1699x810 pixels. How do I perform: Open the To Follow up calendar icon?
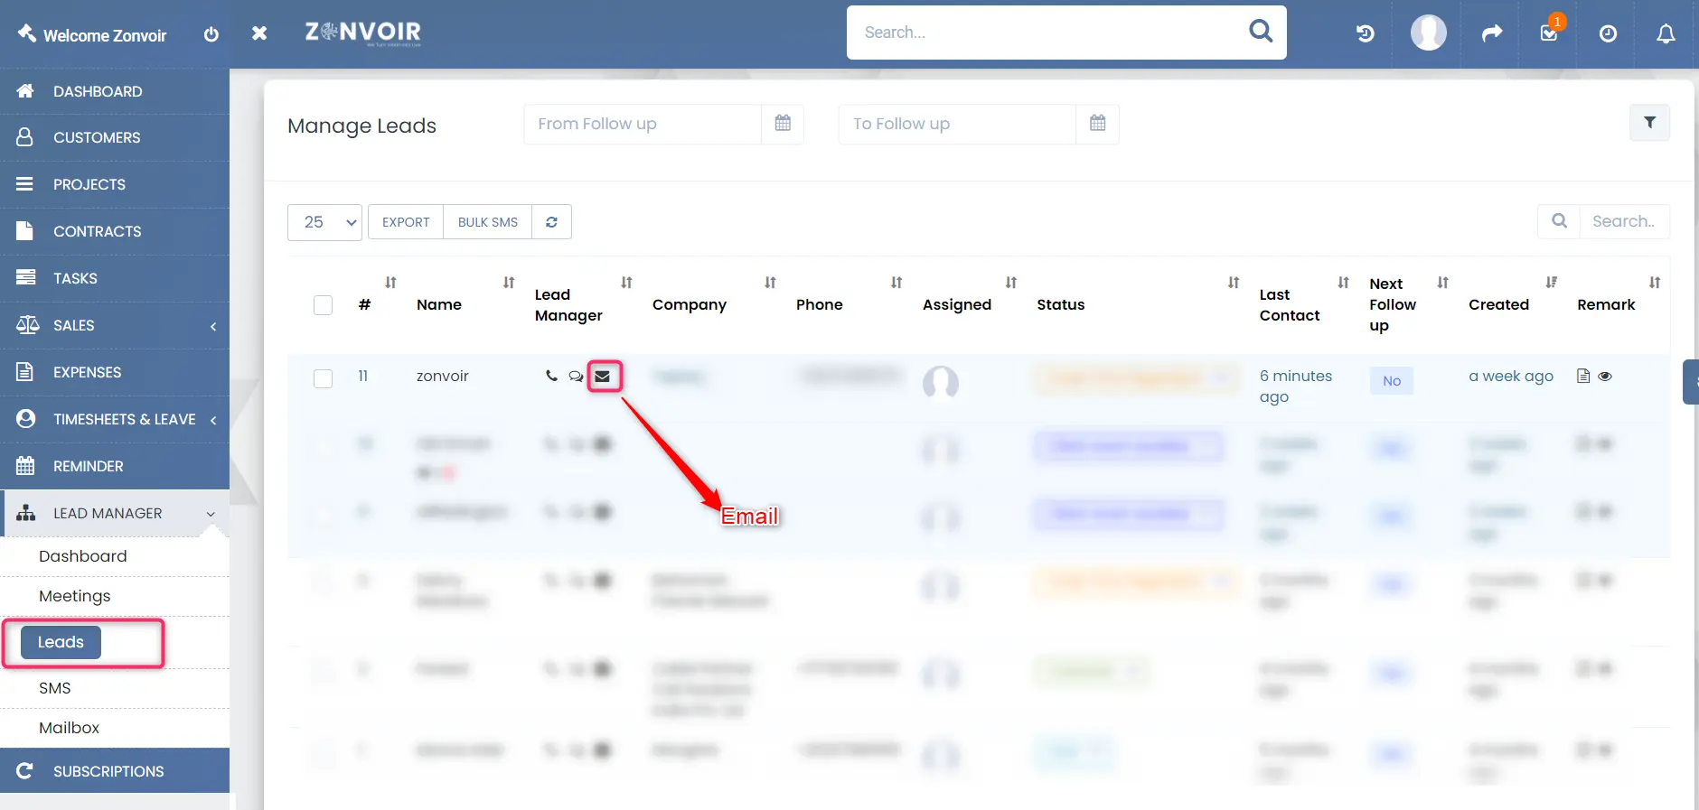pos(1097,124)
